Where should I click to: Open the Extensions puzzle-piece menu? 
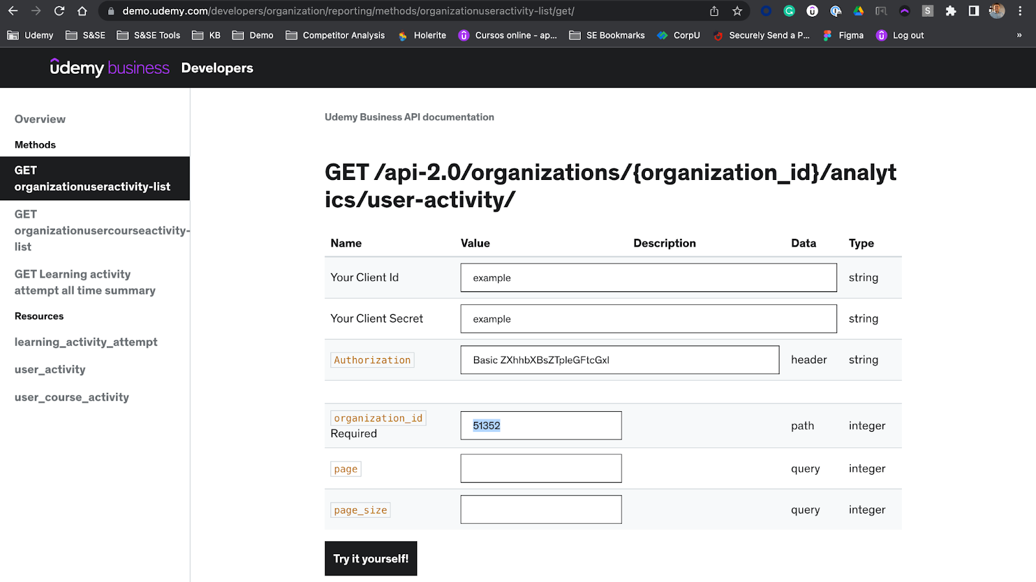click(951, 11)
